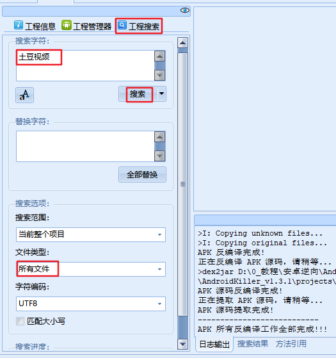This screenshot has width=336, height=358.
Task: Open the 文件类型 dropdown 所有文件
Action: (x=91, y=269)
